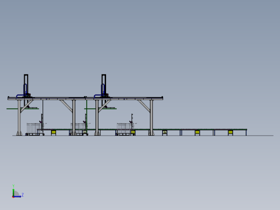The image size is (280, 210).
Task: Select the long horizontal gantry beam
Action: (x=85, y=99)
